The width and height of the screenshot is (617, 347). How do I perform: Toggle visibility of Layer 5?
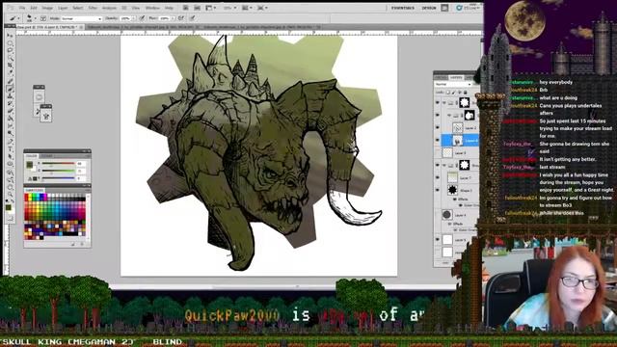438,239
